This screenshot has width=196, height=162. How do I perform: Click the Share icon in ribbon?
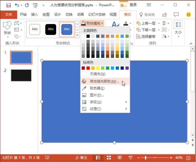click(x=165, y=15)
